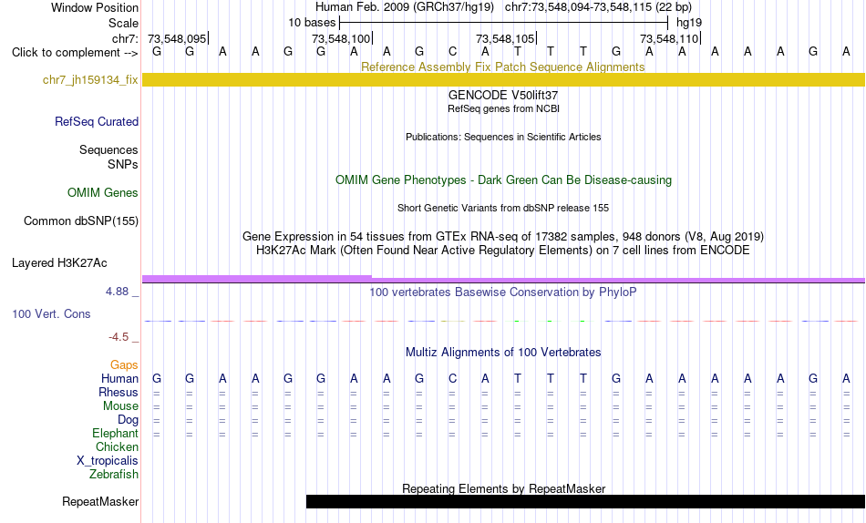The width and height of the screenshot is (866, 523).
Task: Click the -4.5 conservation scale value
Action: click(x=119, y=337)
